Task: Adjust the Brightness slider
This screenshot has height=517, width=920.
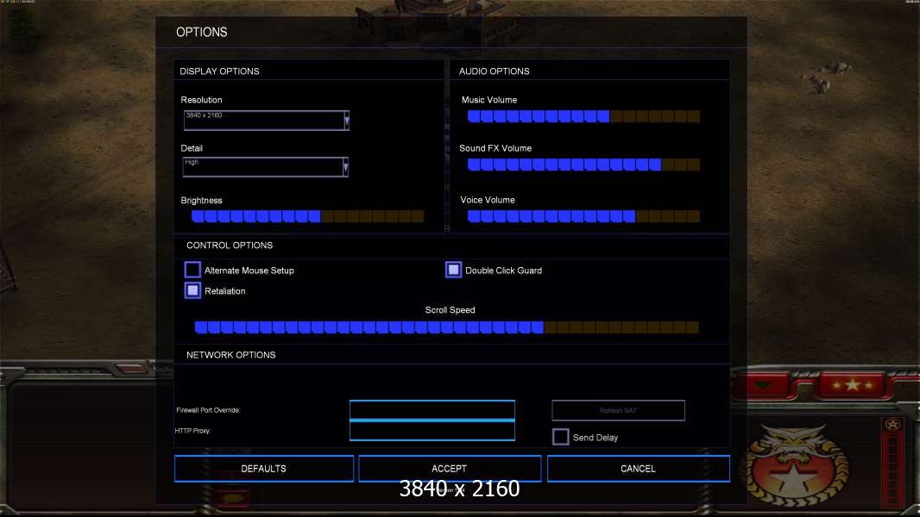Action: pyautogui.click(x=307, y=216)
